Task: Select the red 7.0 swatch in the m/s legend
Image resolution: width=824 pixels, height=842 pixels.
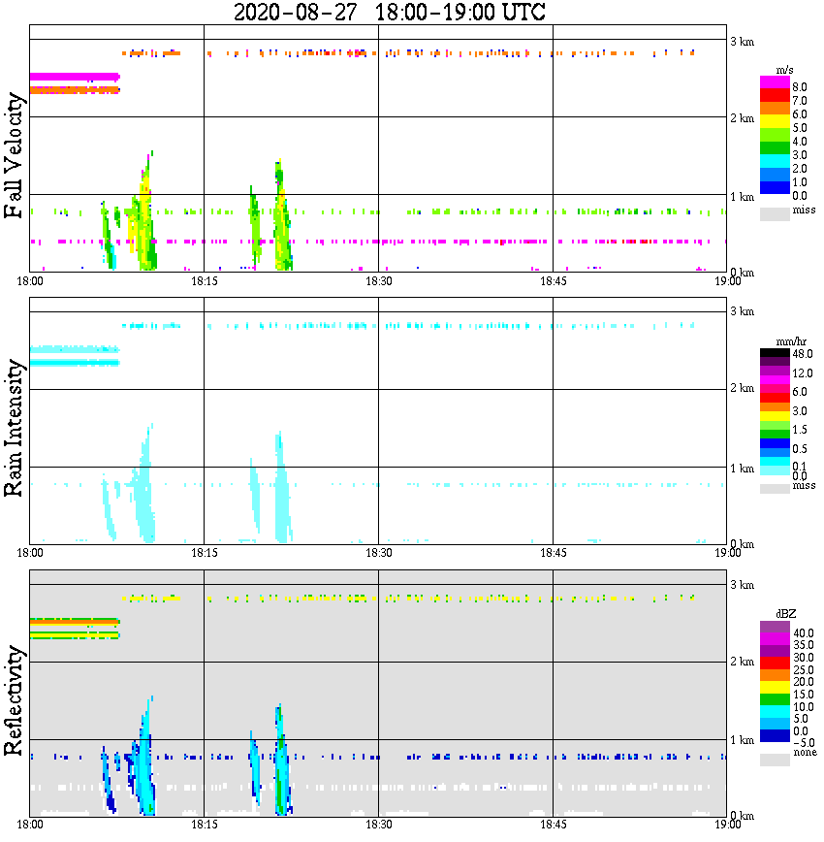Action: click(775, 96)
